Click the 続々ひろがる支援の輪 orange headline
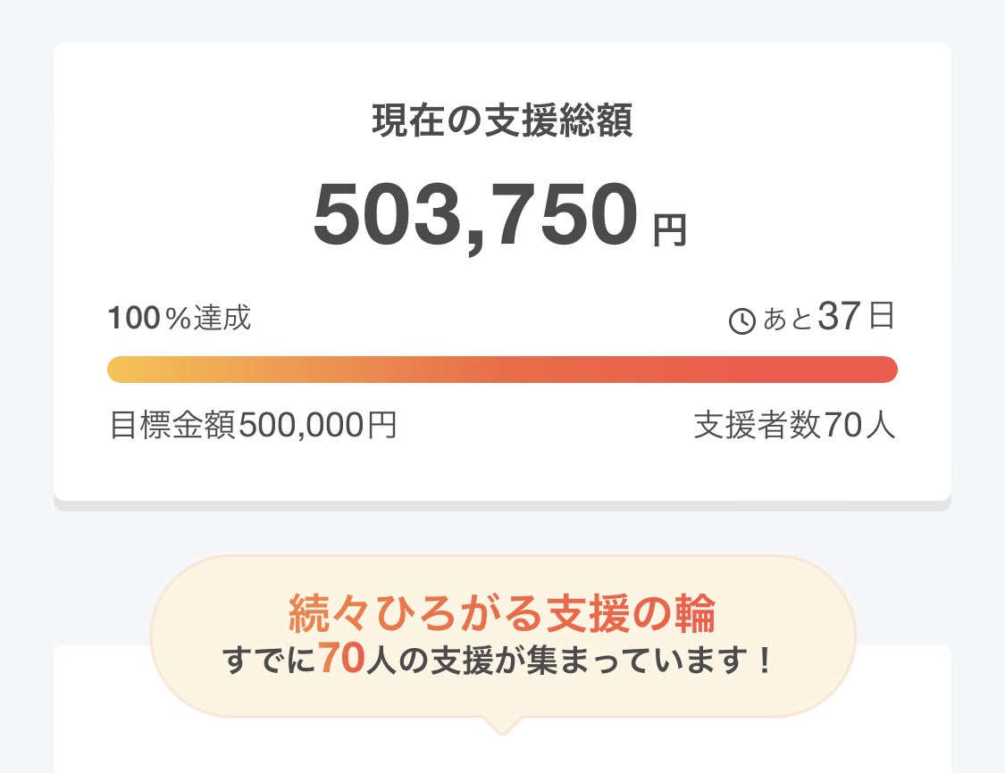The width and height of the screenshot is (1005, 773). [x=502, y=613]
